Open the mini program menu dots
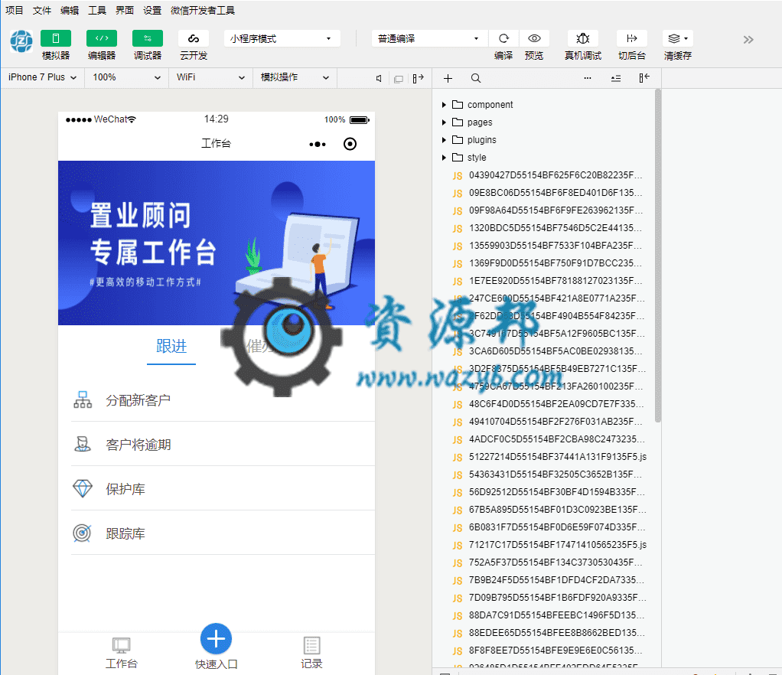The width and height of the screenshot is (782, 675). [x=318, y=144]
